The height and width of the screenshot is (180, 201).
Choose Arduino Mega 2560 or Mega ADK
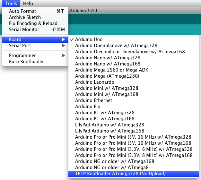click(x=134, y=70)
